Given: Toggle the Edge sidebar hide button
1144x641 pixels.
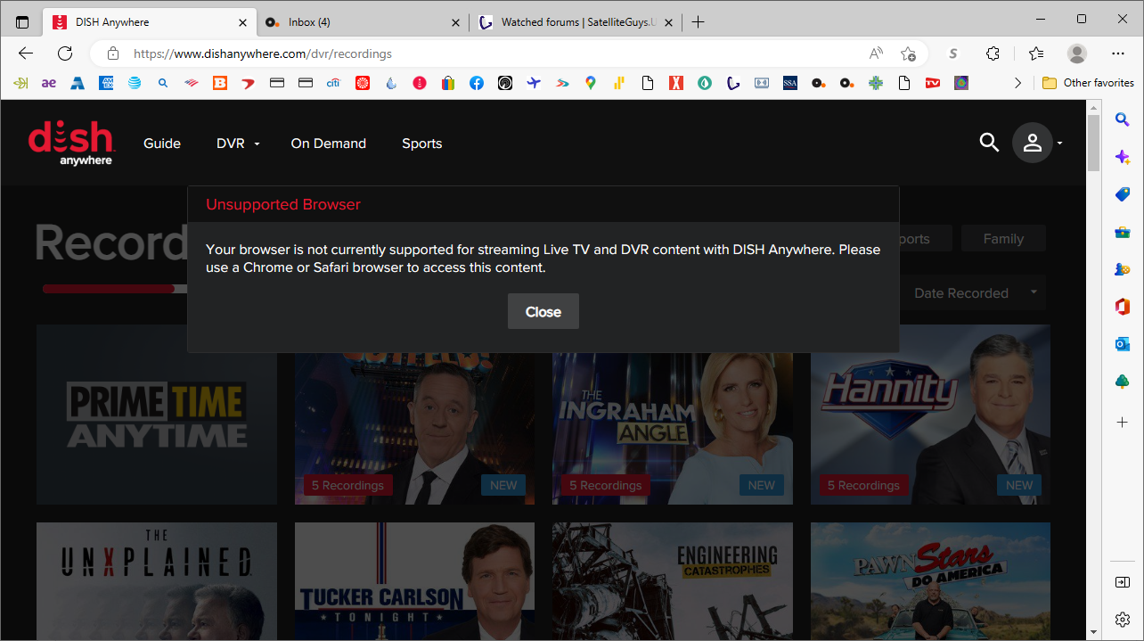Looking at the screenshot, I should pos(1123,582).
